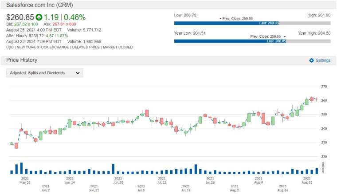Click the Bid value 267.52 x 100
This screenshot has width=337, height=194.
(x=26, y=24)
